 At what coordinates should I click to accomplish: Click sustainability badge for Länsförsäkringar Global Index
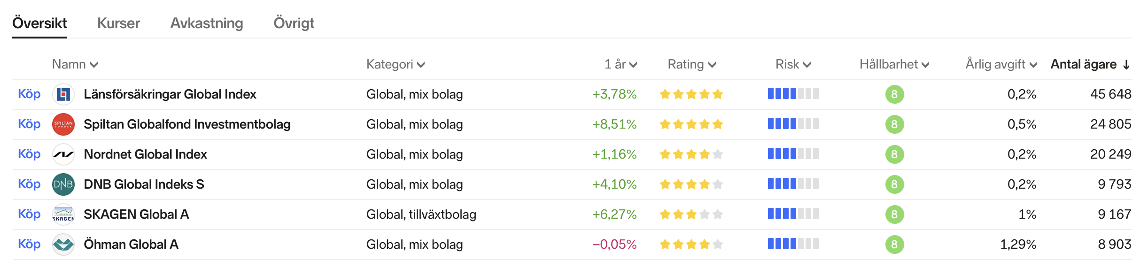point(894,94)
